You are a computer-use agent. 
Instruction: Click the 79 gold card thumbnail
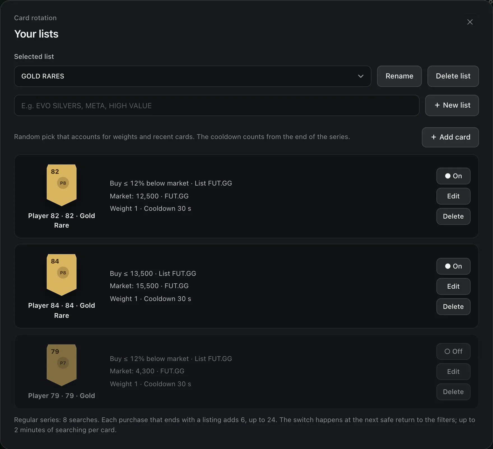tap(62, 365)
